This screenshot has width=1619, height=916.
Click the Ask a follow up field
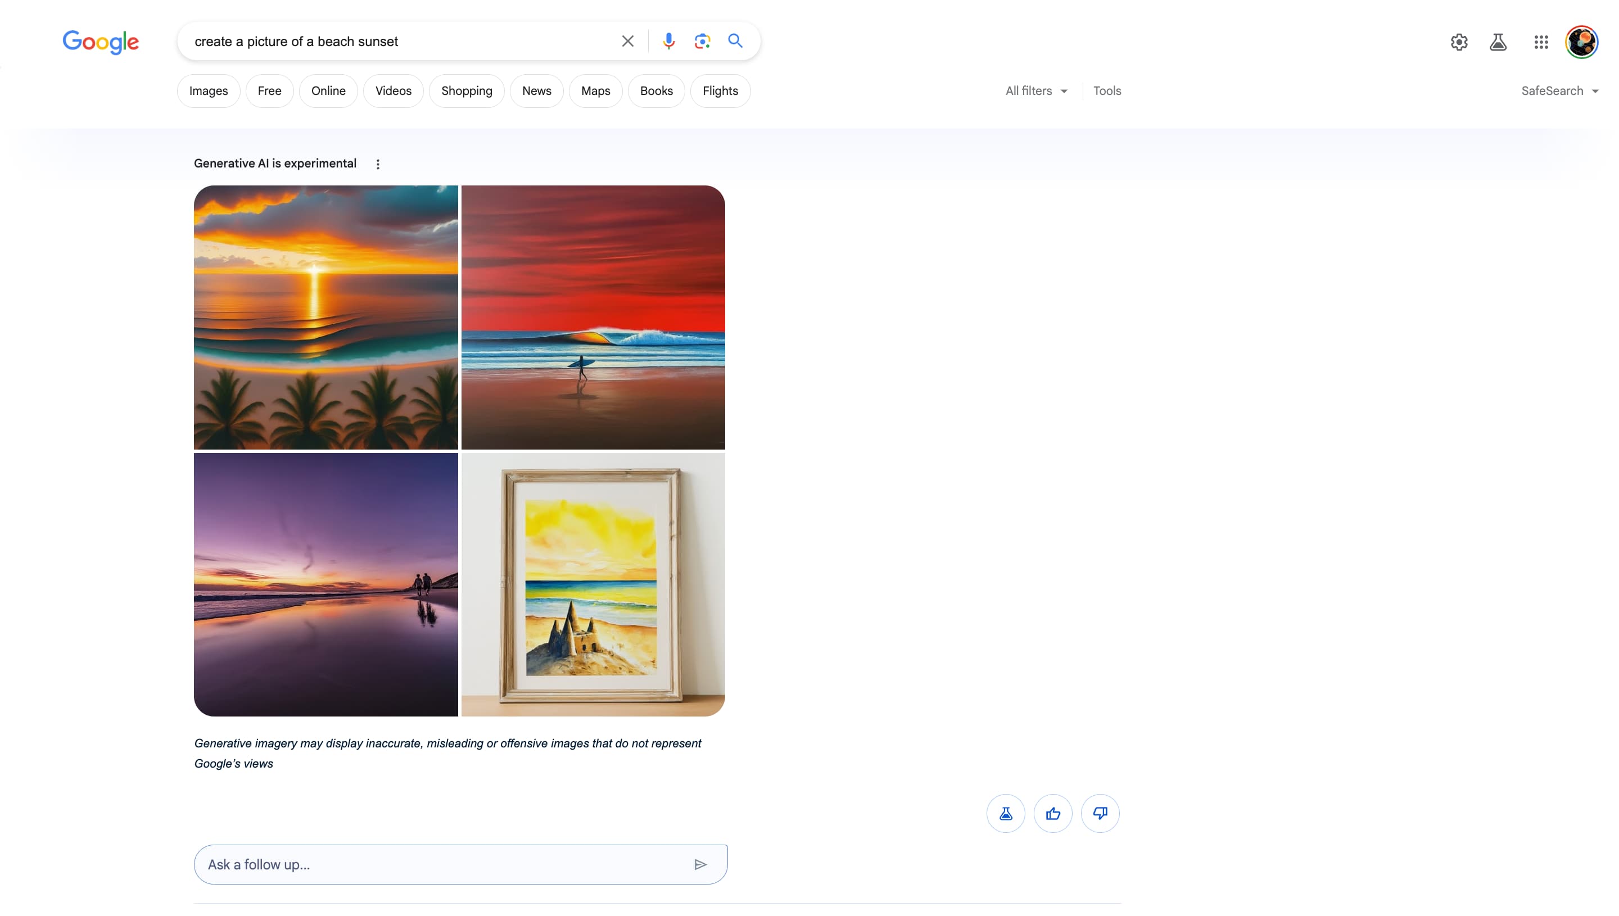[x=441, y=864]
